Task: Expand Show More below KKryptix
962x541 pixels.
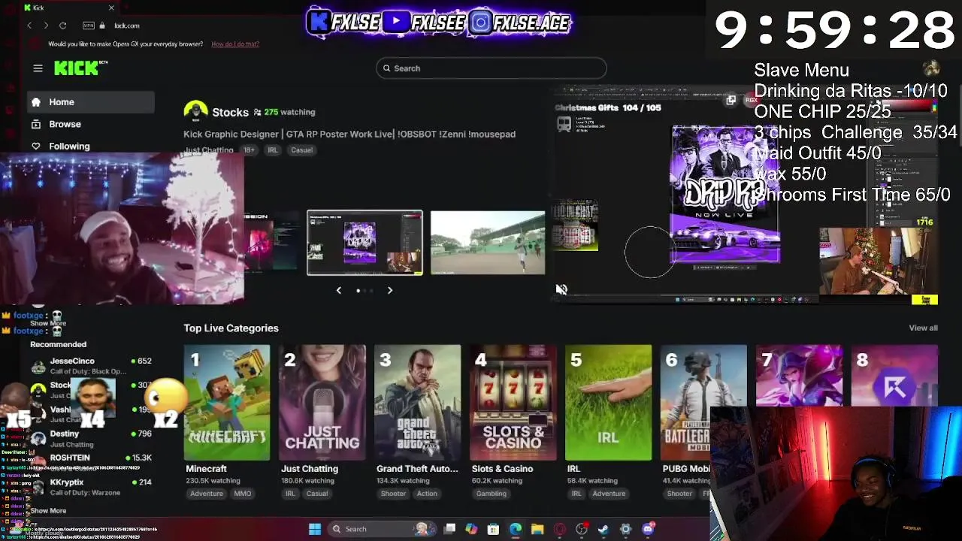Action: [48, 511]
